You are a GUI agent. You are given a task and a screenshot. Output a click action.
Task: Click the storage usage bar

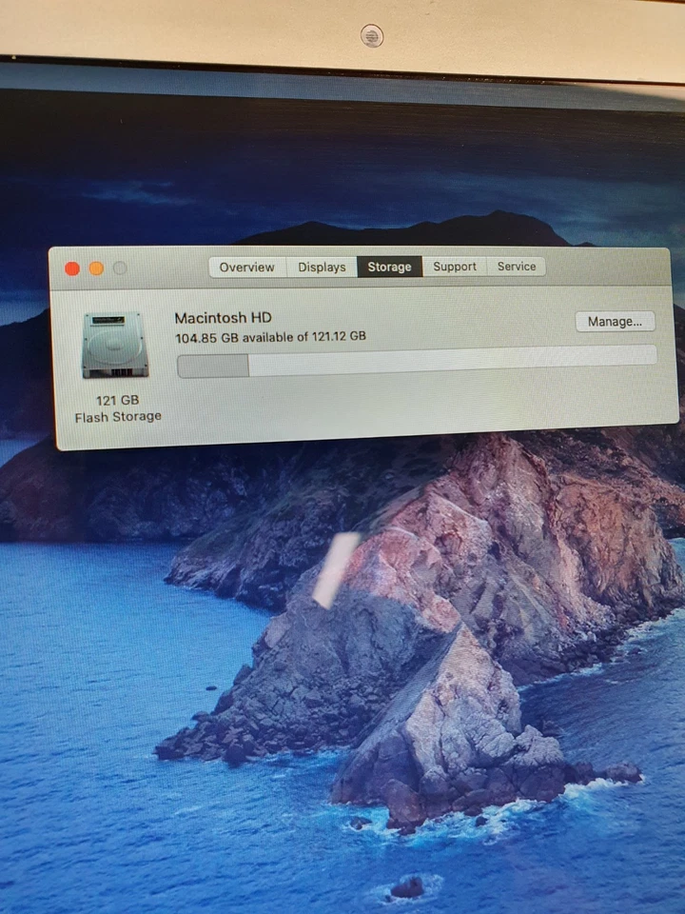coord(417,362)
